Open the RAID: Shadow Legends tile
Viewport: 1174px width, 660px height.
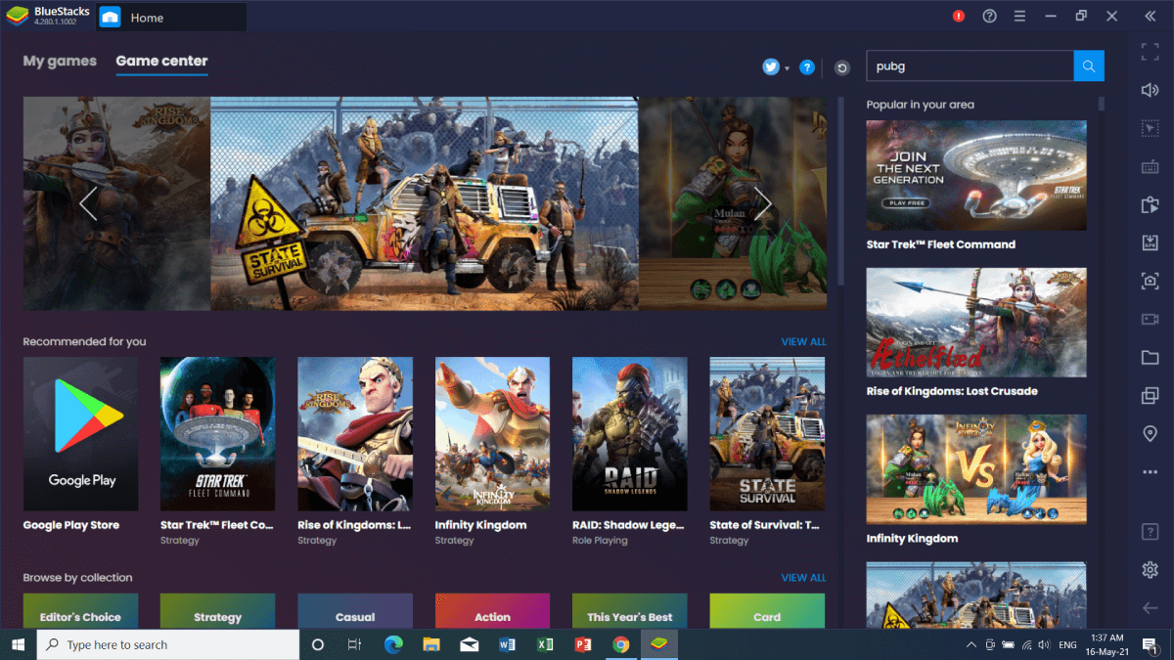629,434
